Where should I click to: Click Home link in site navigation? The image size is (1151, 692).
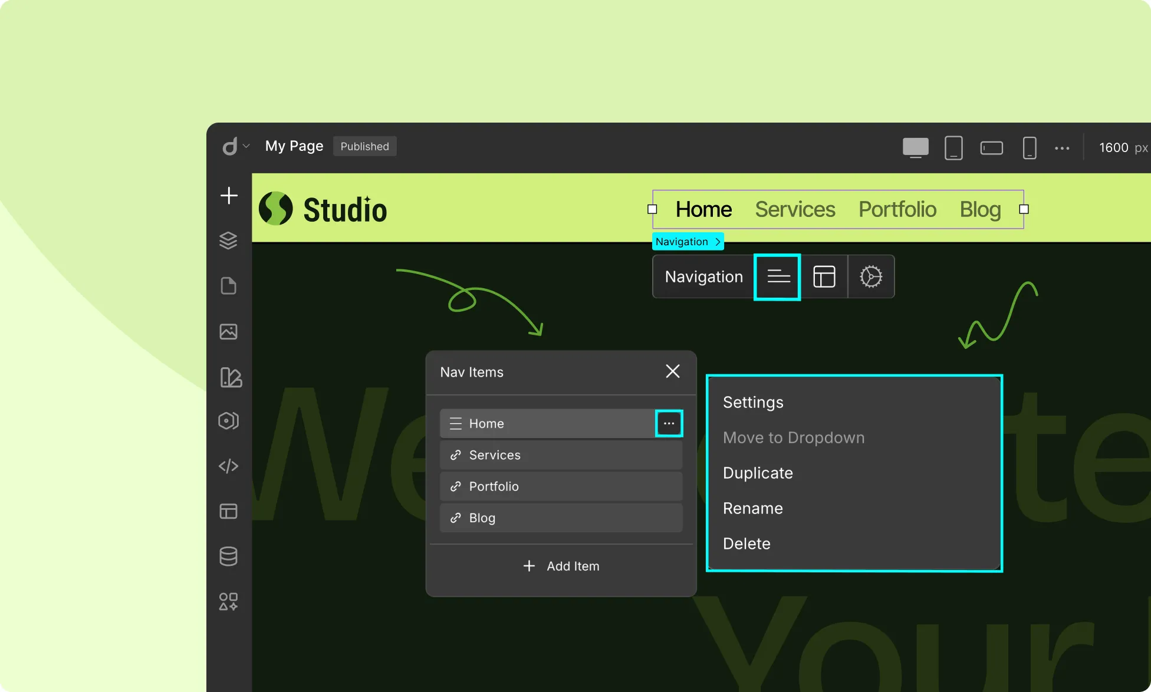point(703,209)
